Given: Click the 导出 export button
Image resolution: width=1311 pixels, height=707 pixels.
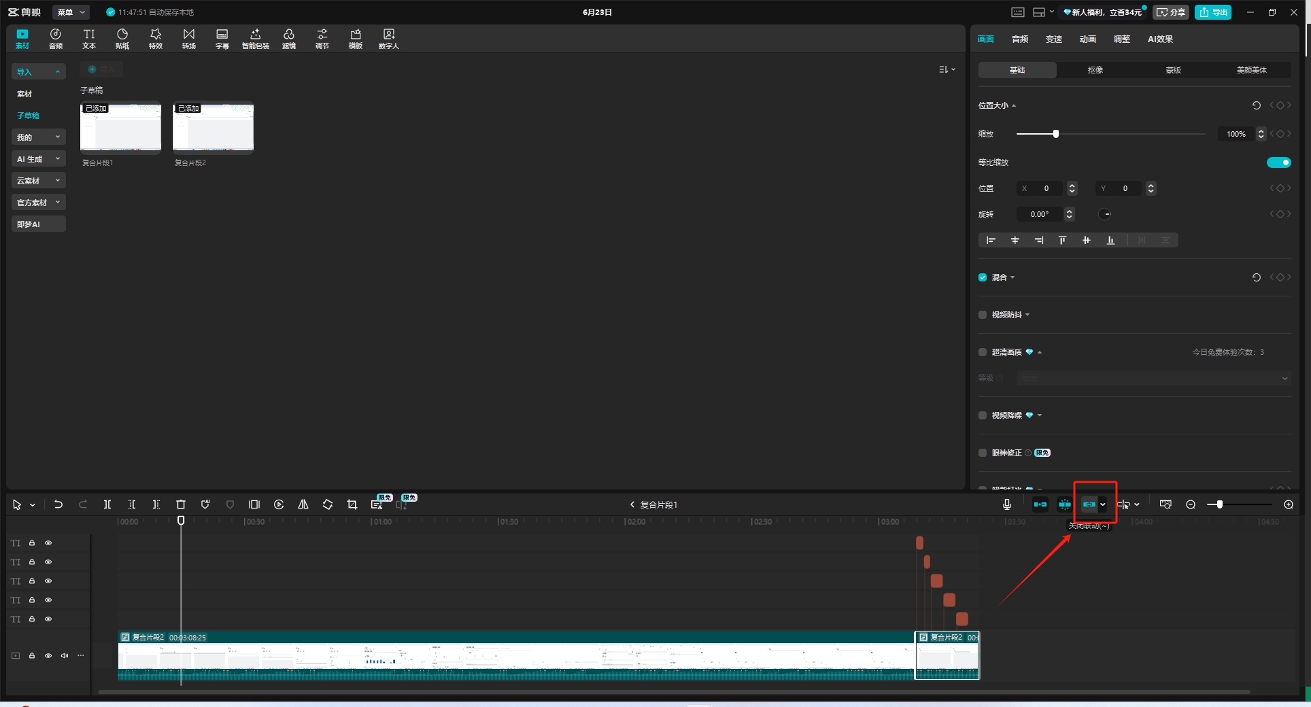Looking at the screenshot, I should (x=1213, y=12).
